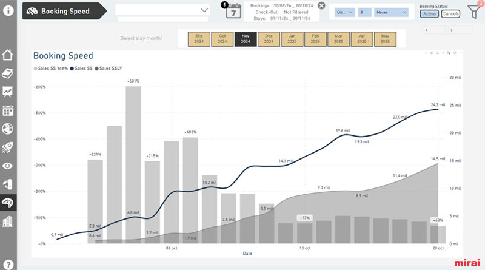Screen dimensions: 485x270
Task: Click the focus mode icon in chart header
Action: click(x=455, y=53)
